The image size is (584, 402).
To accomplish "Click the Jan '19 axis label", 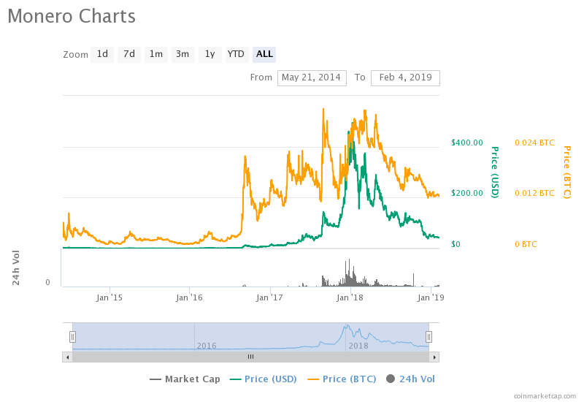I will [431, 297].
